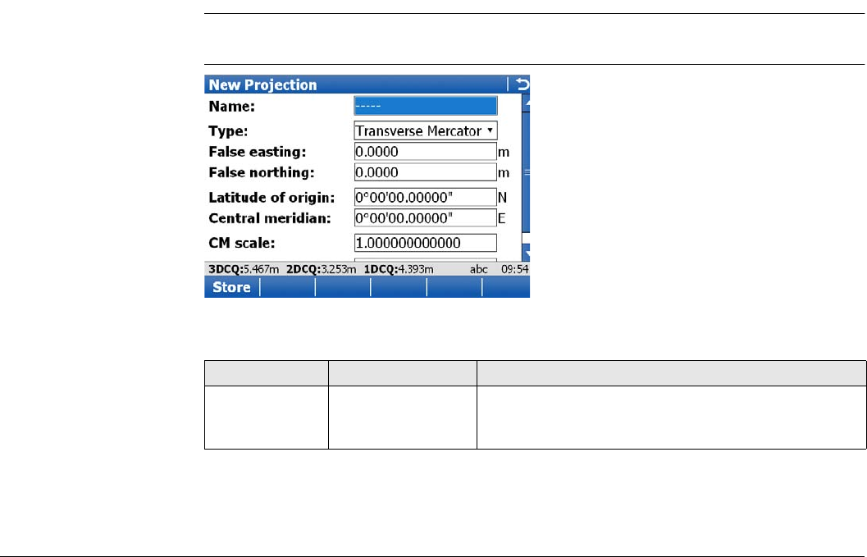Click the vertical scrollbar thumb
Viewport: 867px width, 557px height.
tap(526, 172)
